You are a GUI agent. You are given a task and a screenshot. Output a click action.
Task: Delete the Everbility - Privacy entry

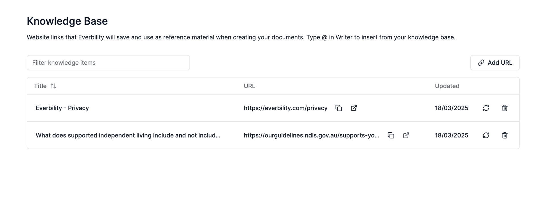[504, 108]
